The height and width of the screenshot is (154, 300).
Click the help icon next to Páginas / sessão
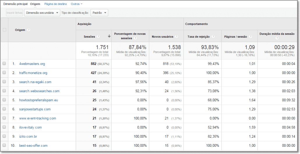point(250,36)
